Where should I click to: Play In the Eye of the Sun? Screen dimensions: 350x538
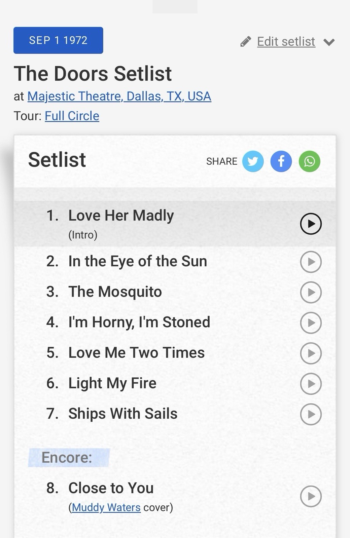pos(311,262)
